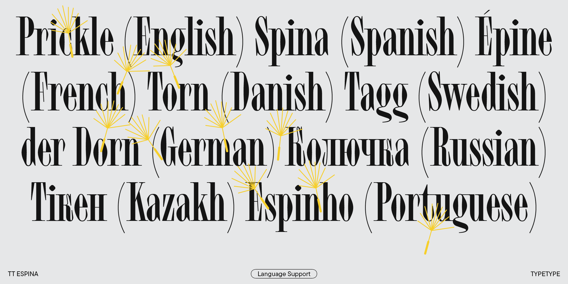Click the dandelion seed on Espinho's E

tap(253, 188)
